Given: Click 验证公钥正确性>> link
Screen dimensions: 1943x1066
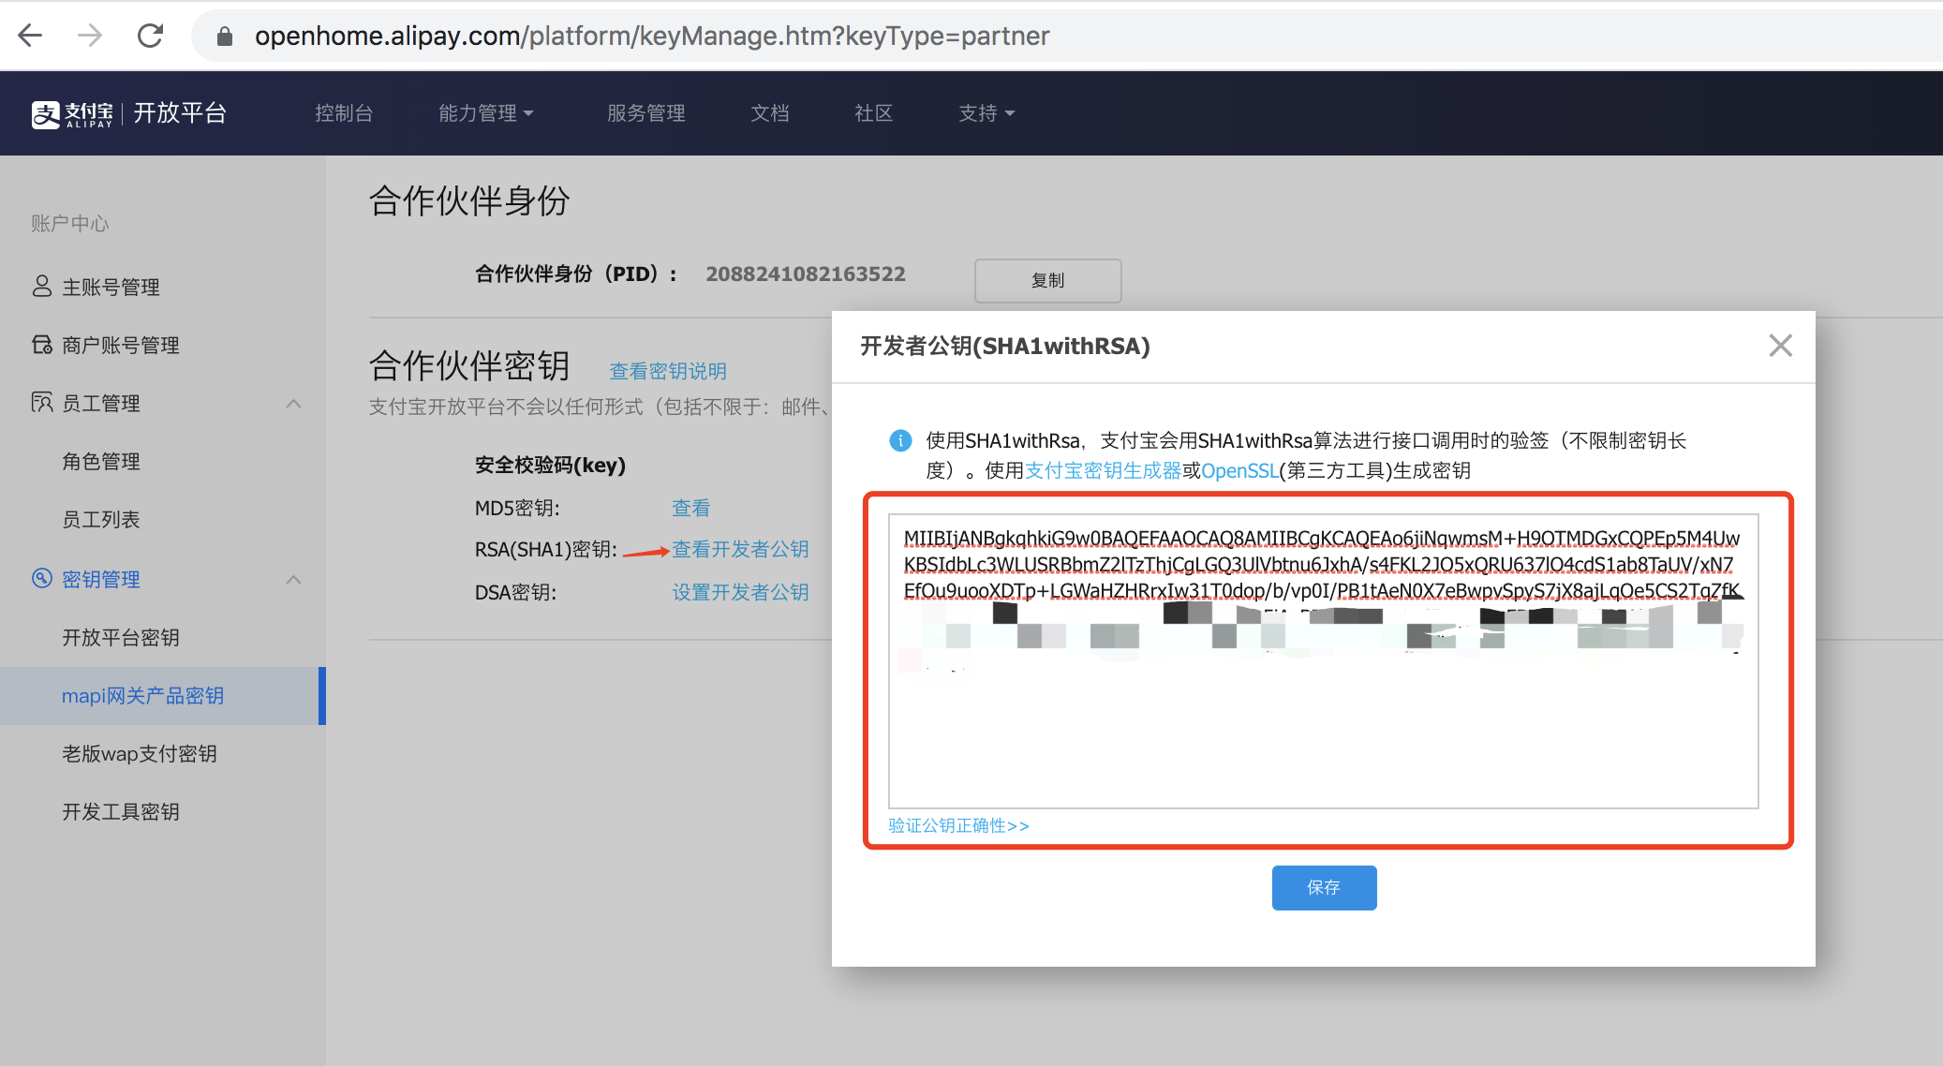Looking at the screenshot, I should [x=958, y=825].
